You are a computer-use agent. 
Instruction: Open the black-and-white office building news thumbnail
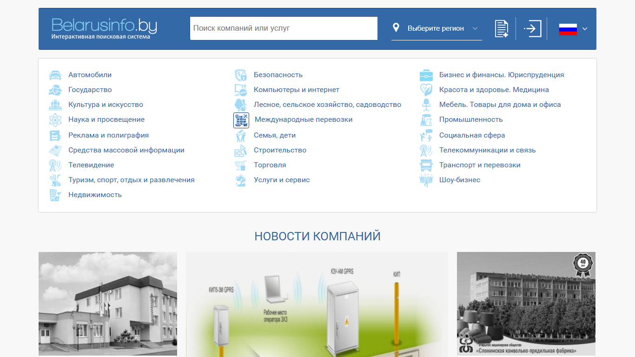(x=108, y=304)
